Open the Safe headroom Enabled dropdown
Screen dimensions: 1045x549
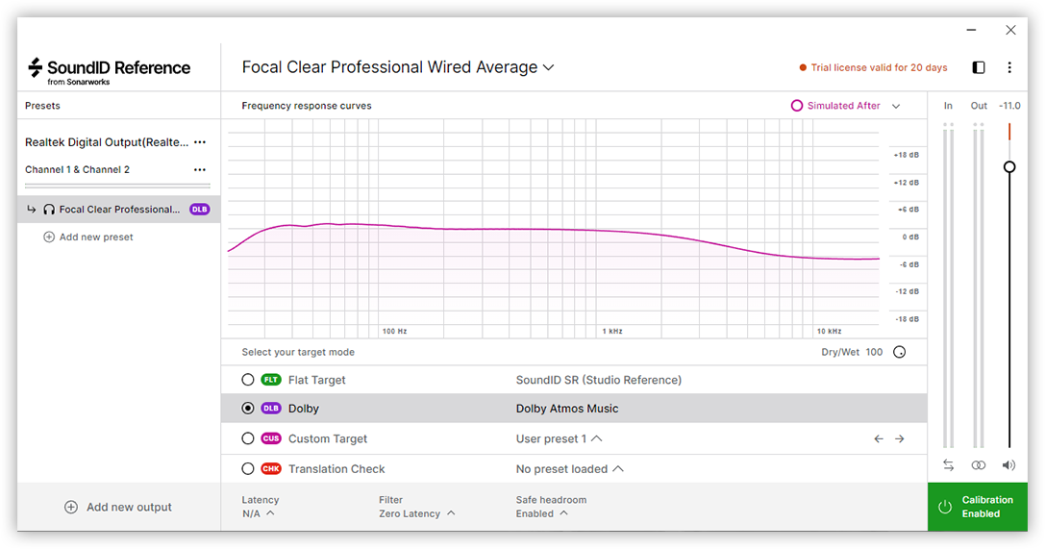pos(542,513)
